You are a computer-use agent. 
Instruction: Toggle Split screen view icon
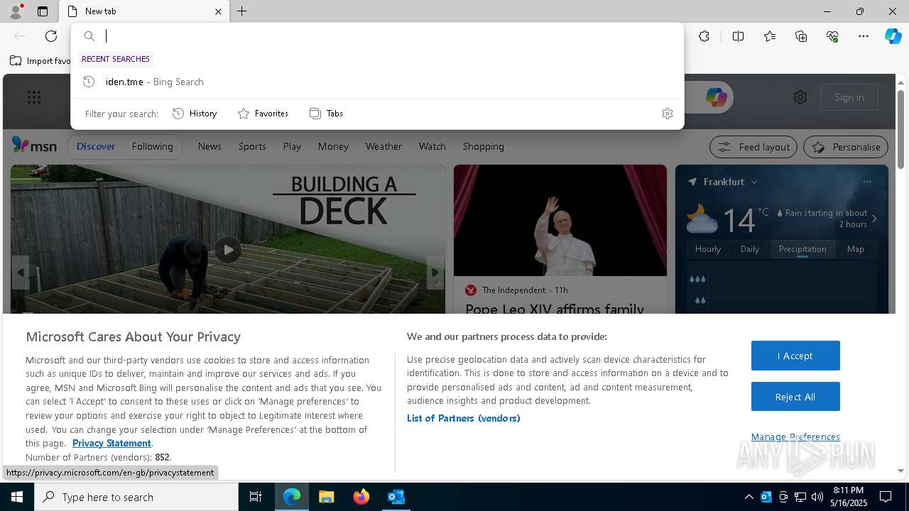click(x=738, y=36)
